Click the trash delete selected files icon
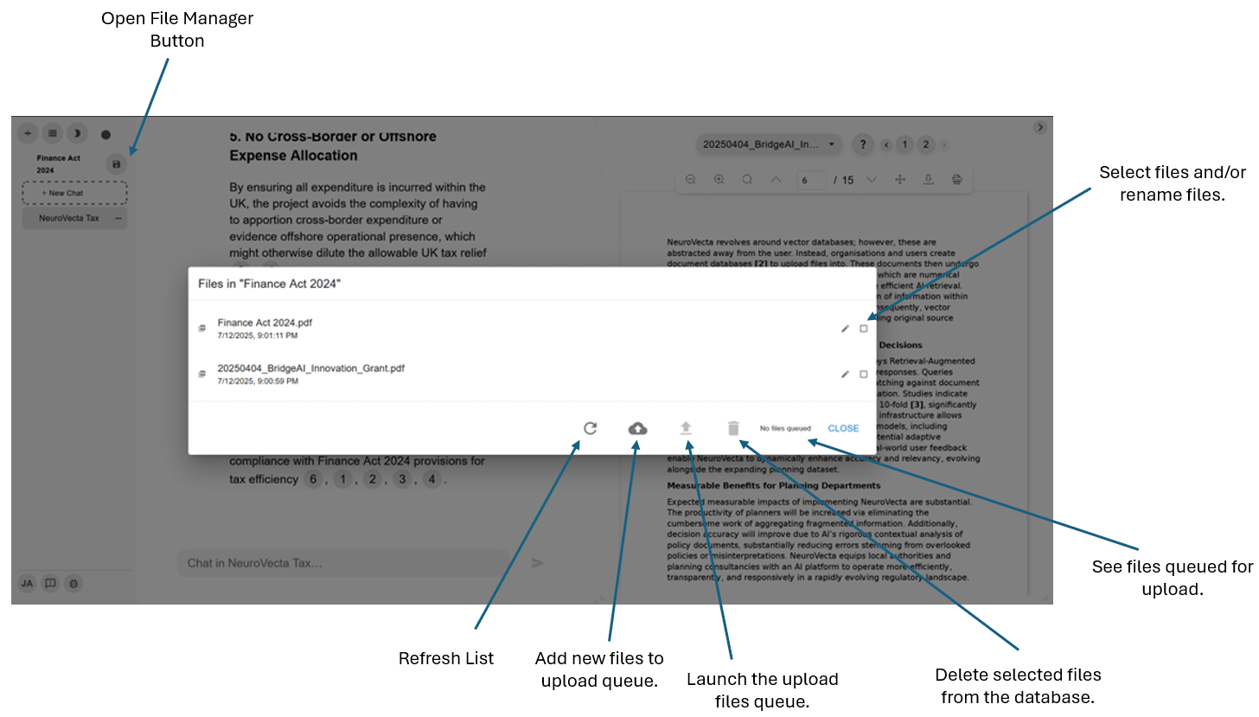Image resolution: width=1259 pixels, height=717 pixels. 733,428
